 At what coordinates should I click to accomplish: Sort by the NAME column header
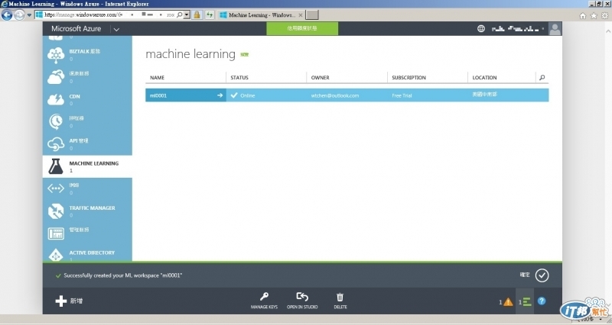tap(158, 78)
